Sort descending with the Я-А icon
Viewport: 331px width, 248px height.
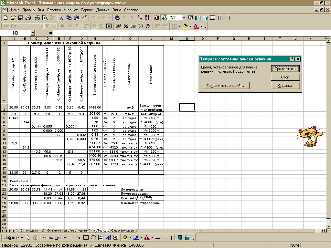(147, 18)
